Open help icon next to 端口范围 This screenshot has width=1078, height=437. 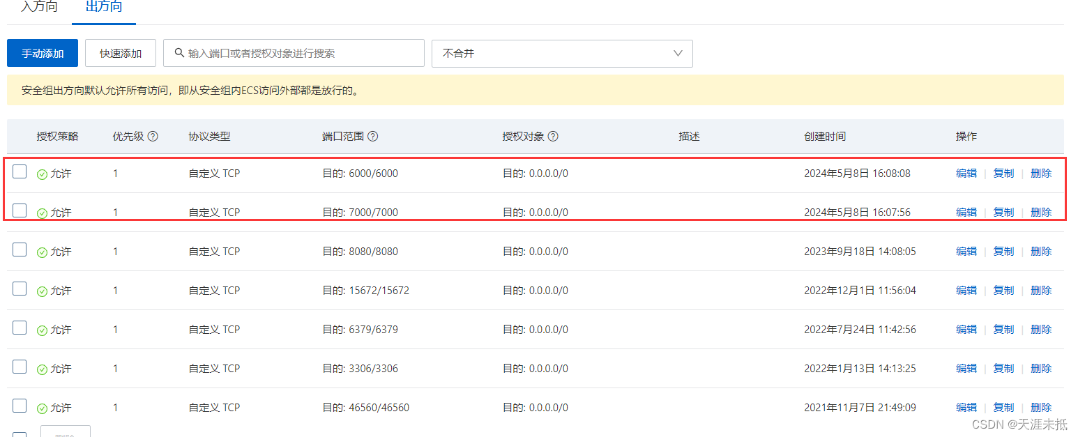tap(373, 137)
